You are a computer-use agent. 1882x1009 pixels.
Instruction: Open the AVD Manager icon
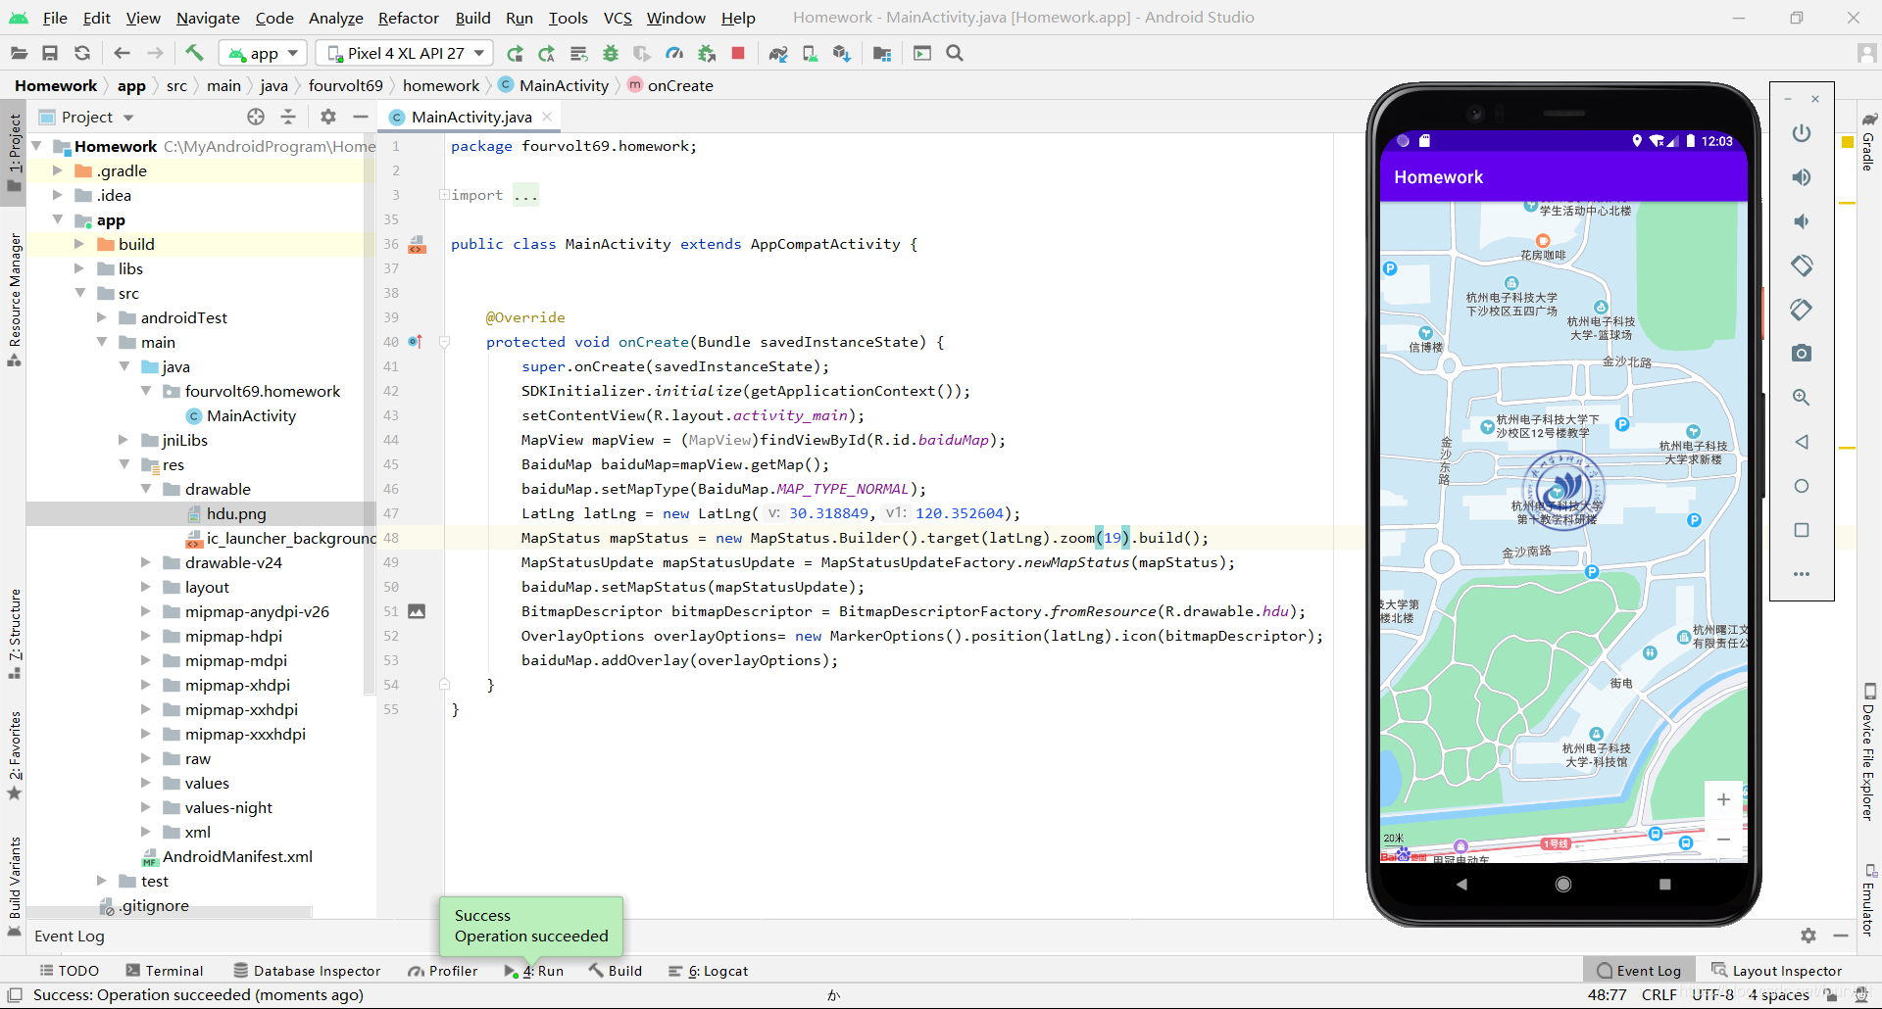click(x=810, y=53)
